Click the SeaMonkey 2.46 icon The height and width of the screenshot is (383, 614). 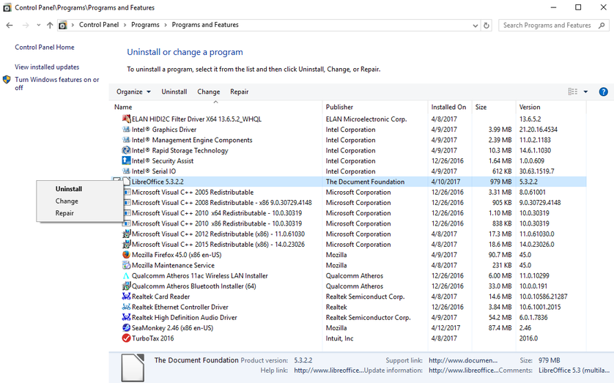[x=126, y=328]
